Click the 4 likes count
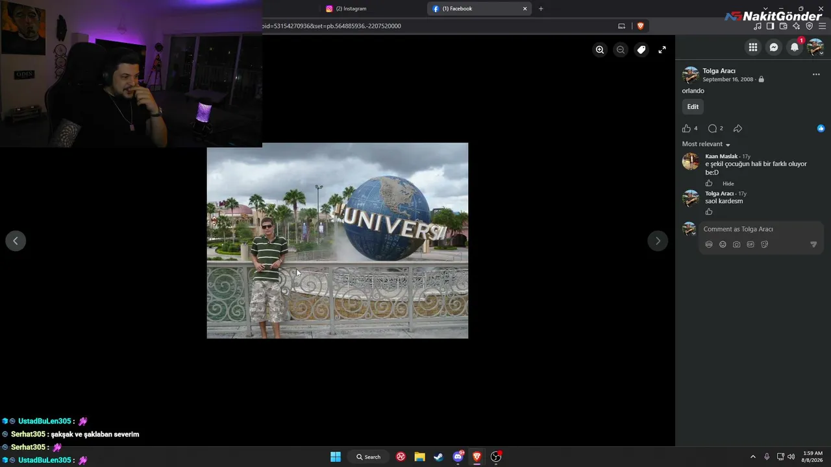 coord(696,128)
